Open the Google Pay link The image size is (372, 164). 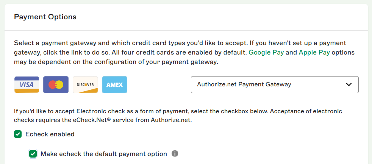coord(266,52)
